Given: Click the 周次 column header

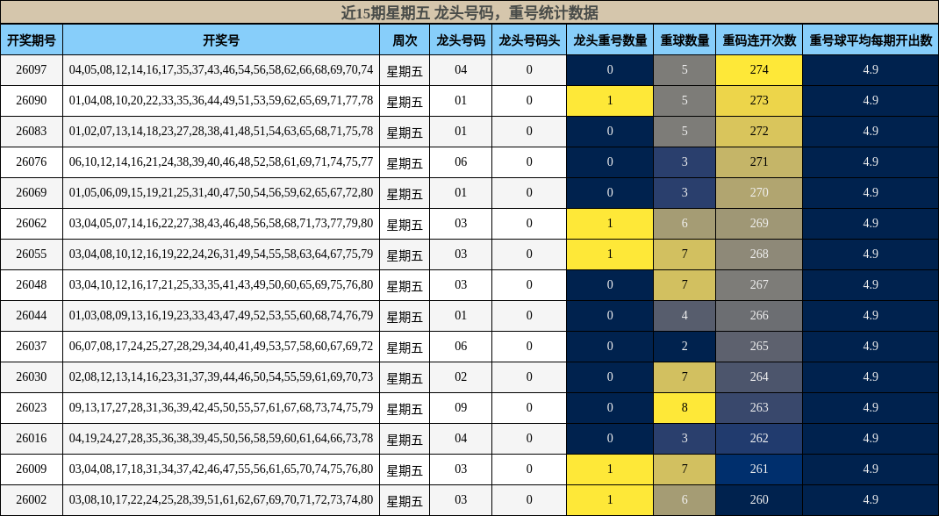Looking at the screenshot, I should pos(405,39).
